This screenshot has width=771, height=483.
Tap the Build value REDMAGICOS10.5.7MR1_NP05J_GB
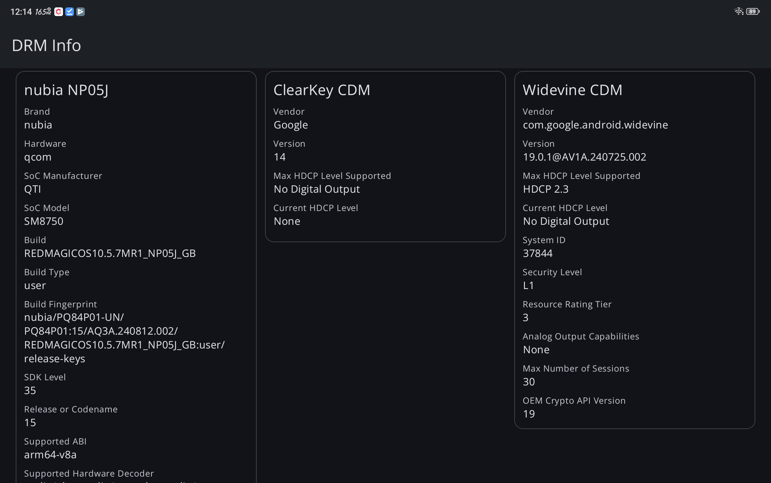[110, 253]
